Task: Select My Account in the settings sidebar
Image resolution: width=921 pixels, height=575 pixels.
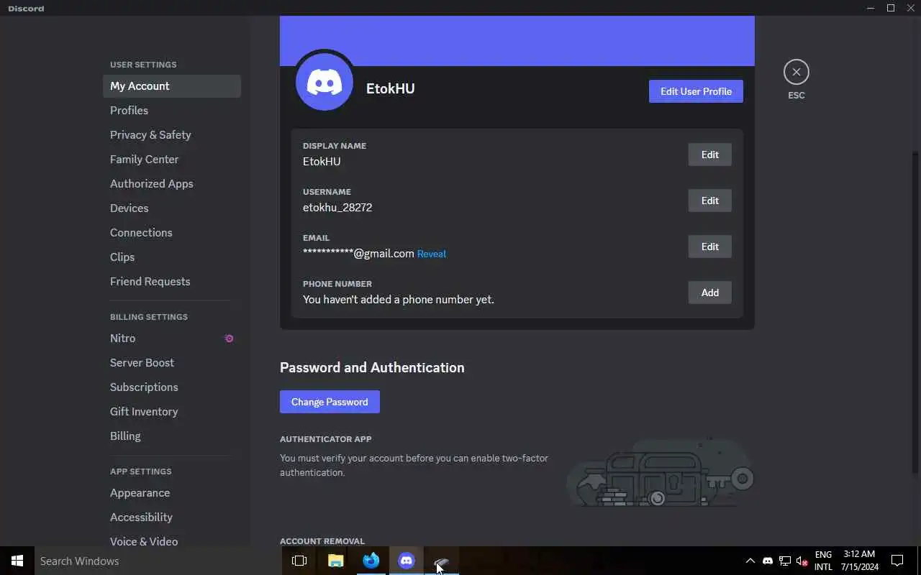Action: [172, 86]
